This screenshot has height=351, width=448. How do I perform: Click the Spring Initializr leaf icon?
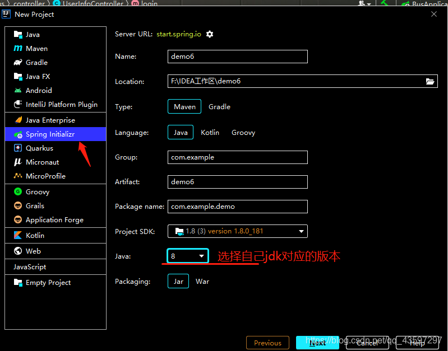18,134
